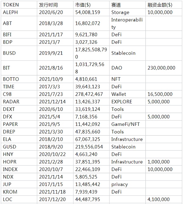Select the BOTTO token cell
This screenshot has width=183, height=204.
tap(11, 79)
